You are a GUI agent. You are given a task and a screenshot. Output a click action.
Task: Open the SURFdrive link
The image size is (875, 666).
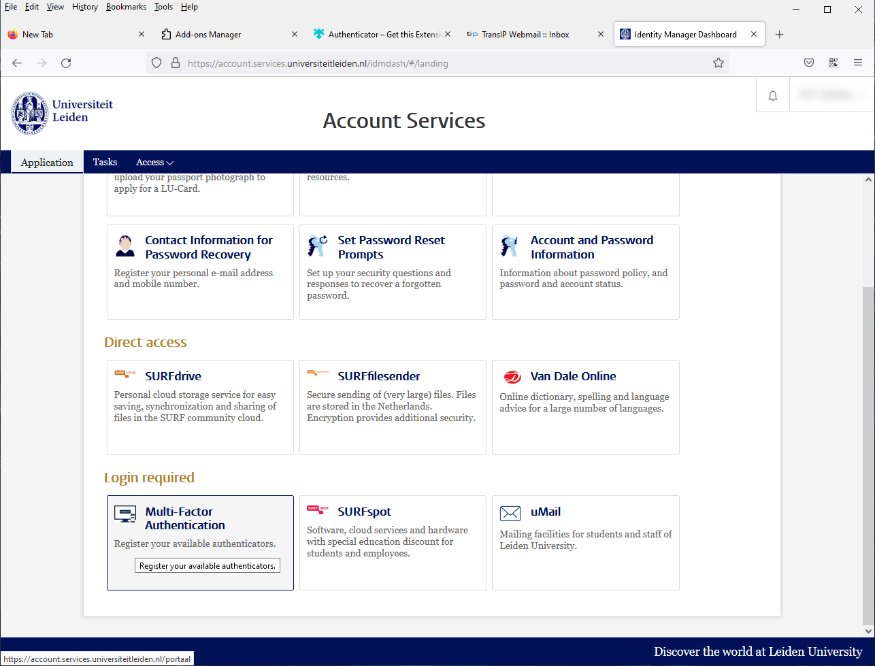tap(173, 376)
